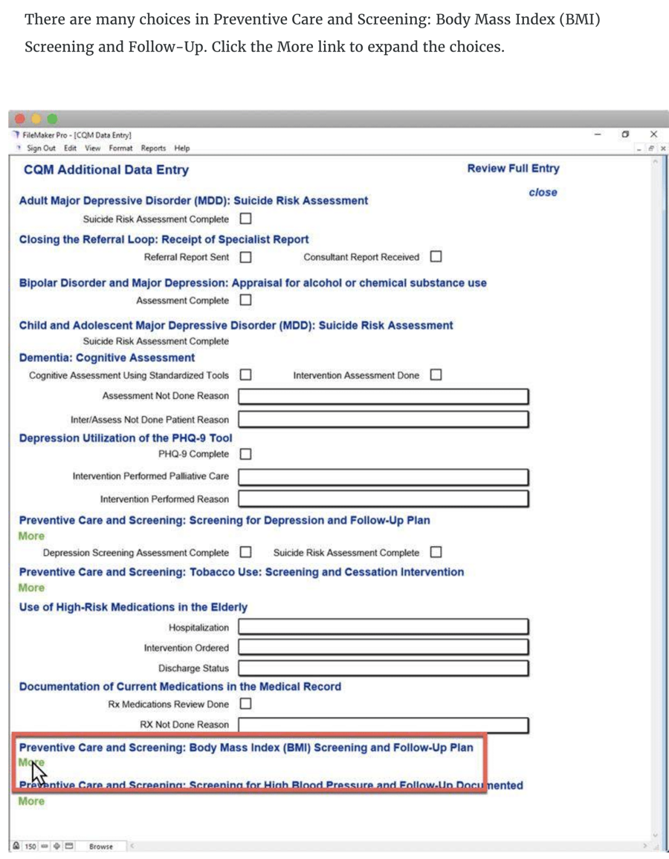Click the Assessment Not Done Reason field
The height and width of the screenshot is (859, 669).
point(383,396)
